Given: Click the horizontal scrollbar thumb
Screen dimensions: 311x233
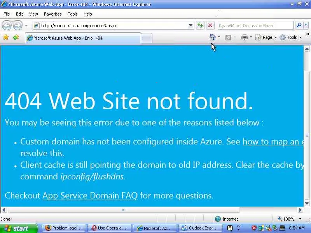Looking at the screenshot, I should coord(123,210).
